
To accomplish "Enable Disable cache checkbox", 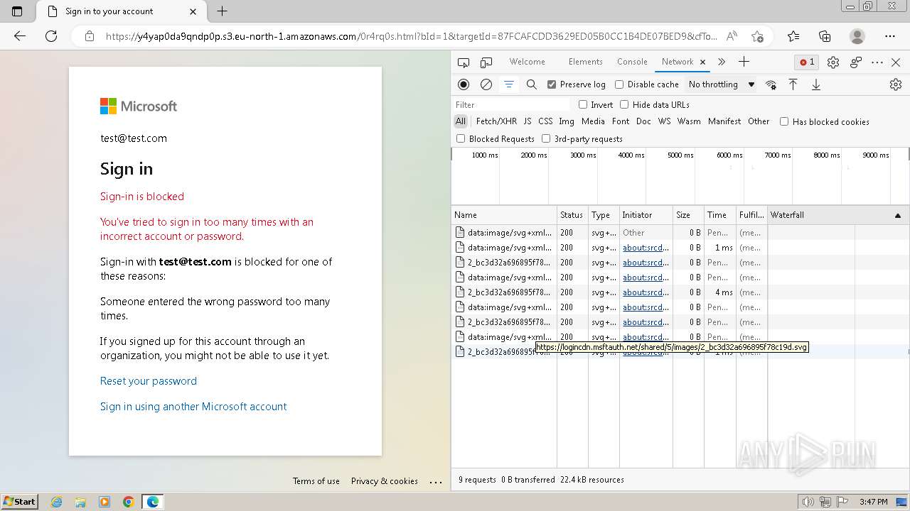I will [x=619, y=84].
